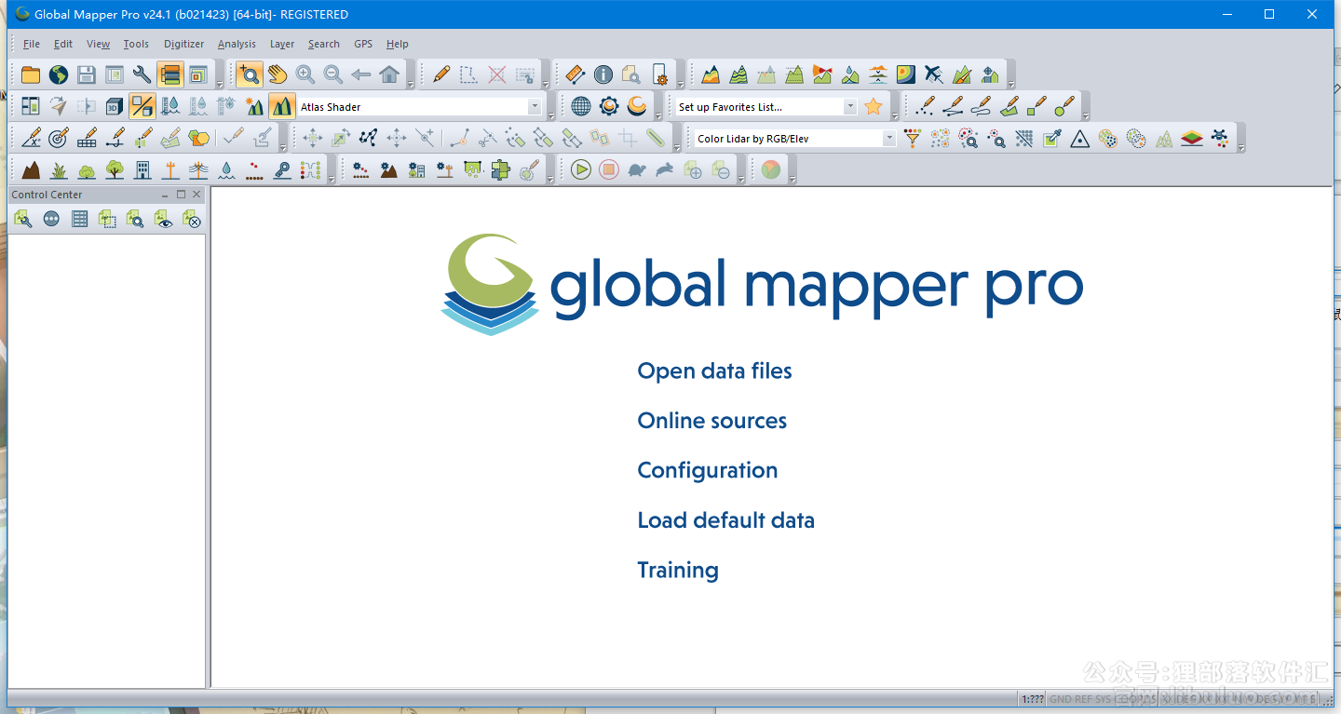This screenshot has height=714, width=1341.
Task: Select the Measure ruler tool
Action: (x=576, y=75)
